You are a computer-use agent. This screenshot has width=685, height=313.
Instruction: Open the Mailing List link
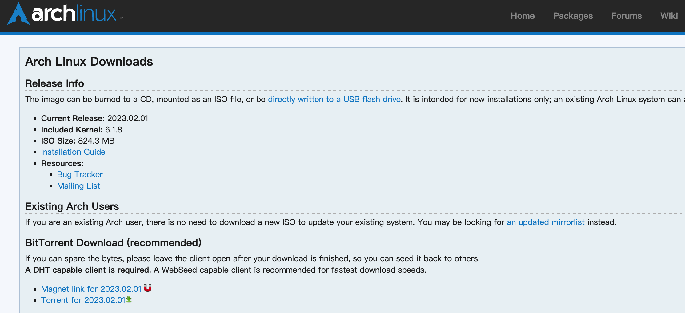(x=78, y=186)
